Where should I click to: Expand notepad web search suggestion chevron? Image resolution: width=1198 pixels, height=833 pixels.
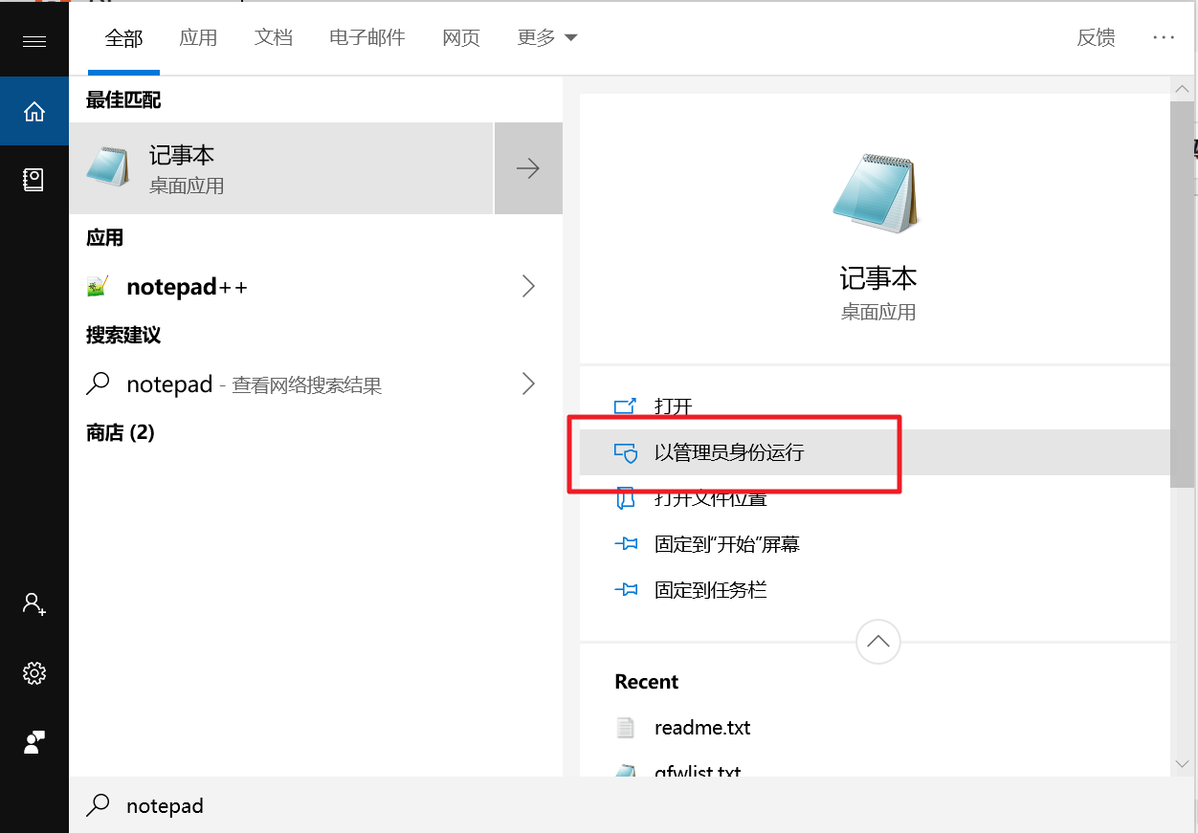coord(528,384)
